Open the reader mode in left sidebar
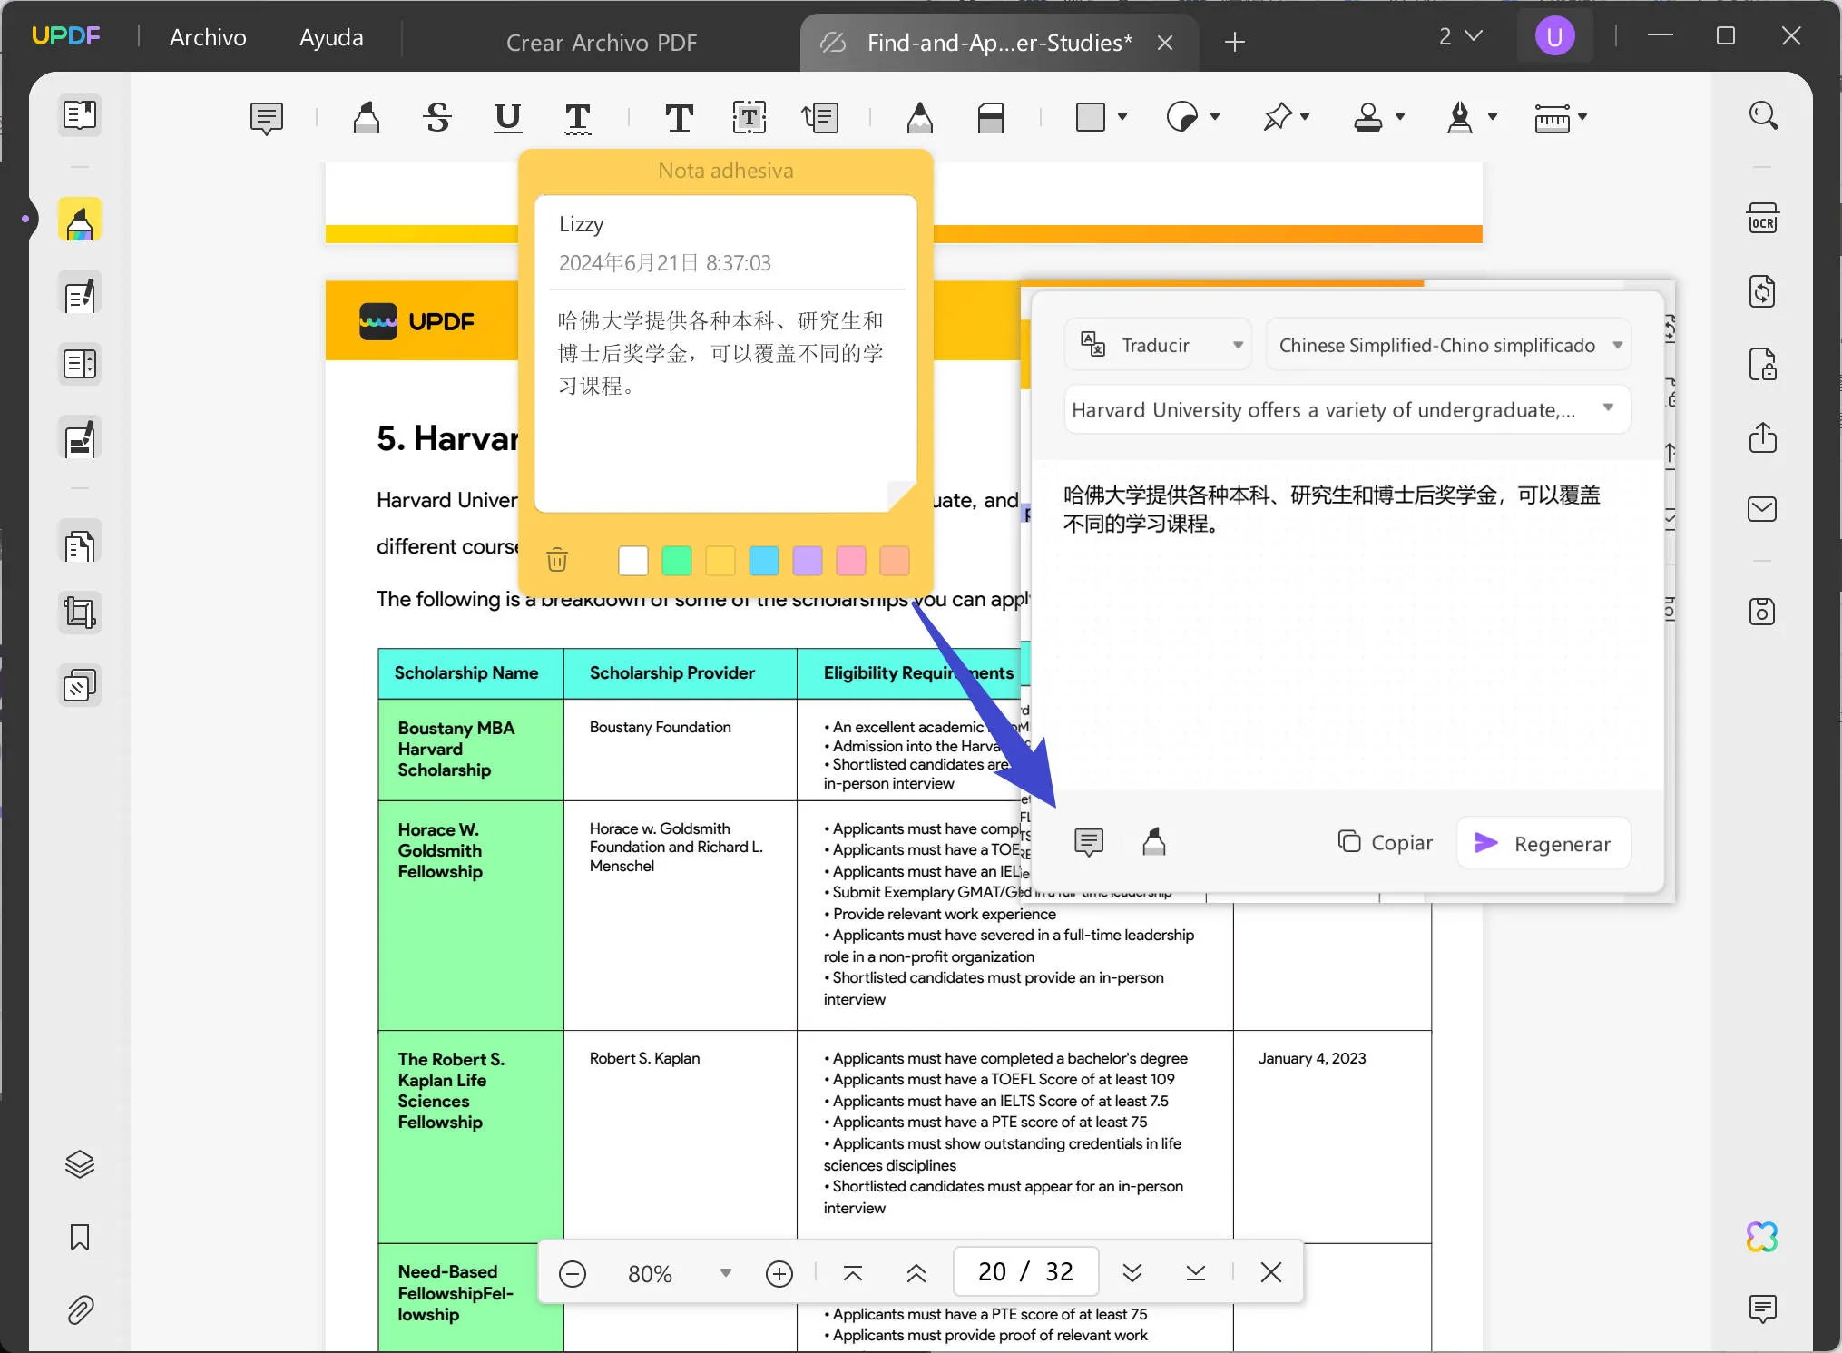 [x=80, y=115]
